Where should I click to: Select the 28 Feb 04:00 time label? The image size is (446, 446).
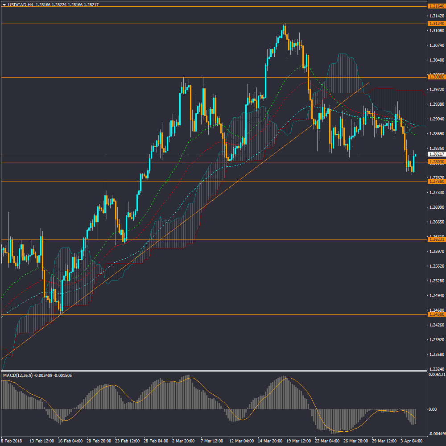click(156, 441)
